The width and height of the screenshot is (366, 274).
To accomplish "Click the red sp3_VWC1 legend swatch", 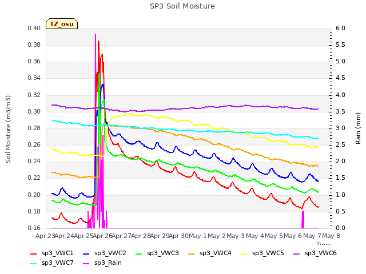I will 34,254.
